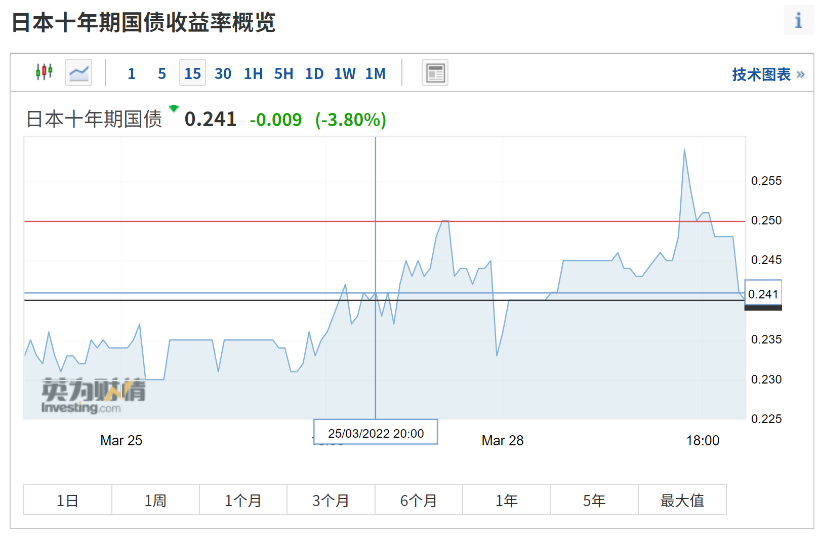820x536 pixels.
Task: Show the 1日 time range
Action: click(67, 500)
